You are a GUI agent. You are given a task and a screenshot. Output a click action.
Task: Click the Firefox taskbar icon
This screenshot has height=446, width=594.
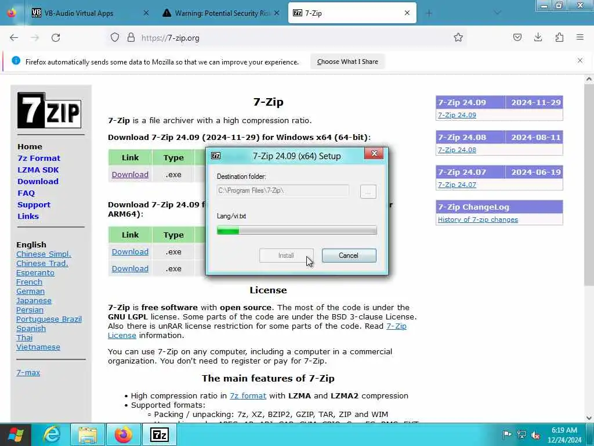[124, 434]
